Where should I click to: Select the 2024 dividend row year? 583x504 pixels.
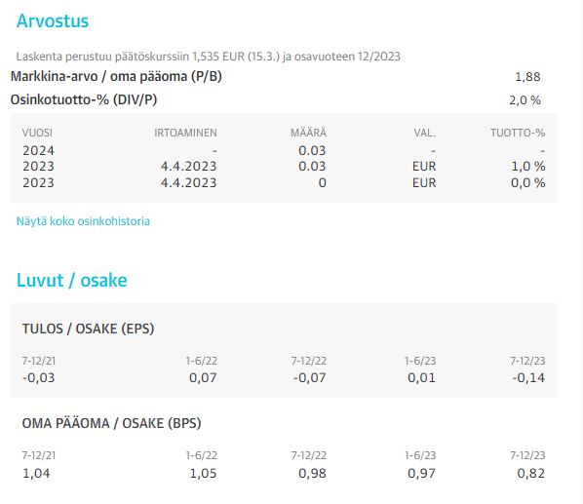point(38,150)
